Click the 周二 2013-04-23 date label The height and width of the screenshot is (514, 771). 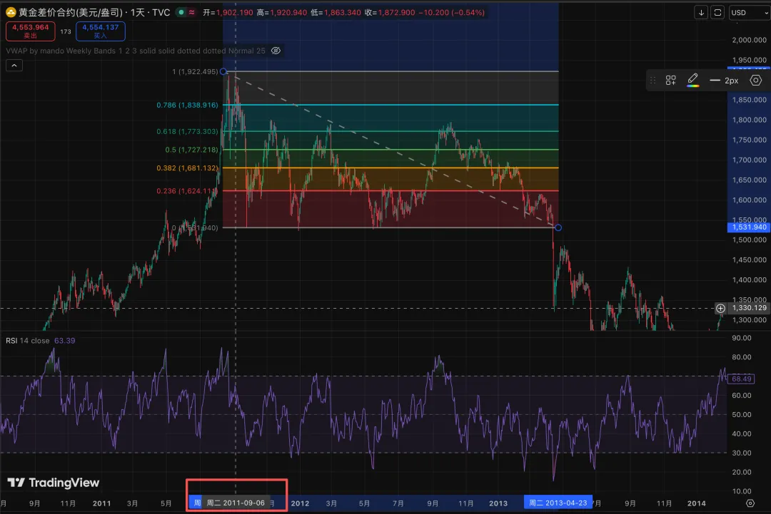(558, 503)
